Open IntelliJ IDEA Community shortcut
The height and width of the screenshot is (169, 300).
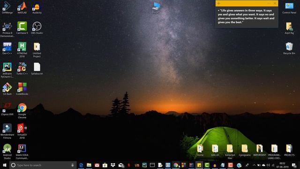[x=22, y=152]
